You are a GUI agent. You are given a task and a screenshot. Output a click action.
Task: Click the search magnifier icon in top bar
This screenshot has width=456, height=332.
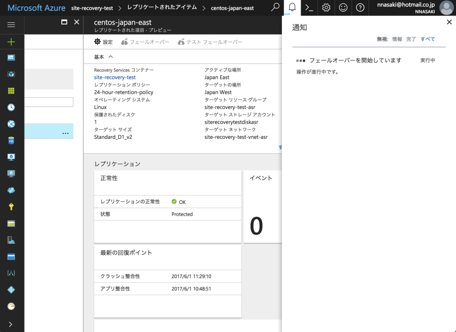tap(275, 7)
